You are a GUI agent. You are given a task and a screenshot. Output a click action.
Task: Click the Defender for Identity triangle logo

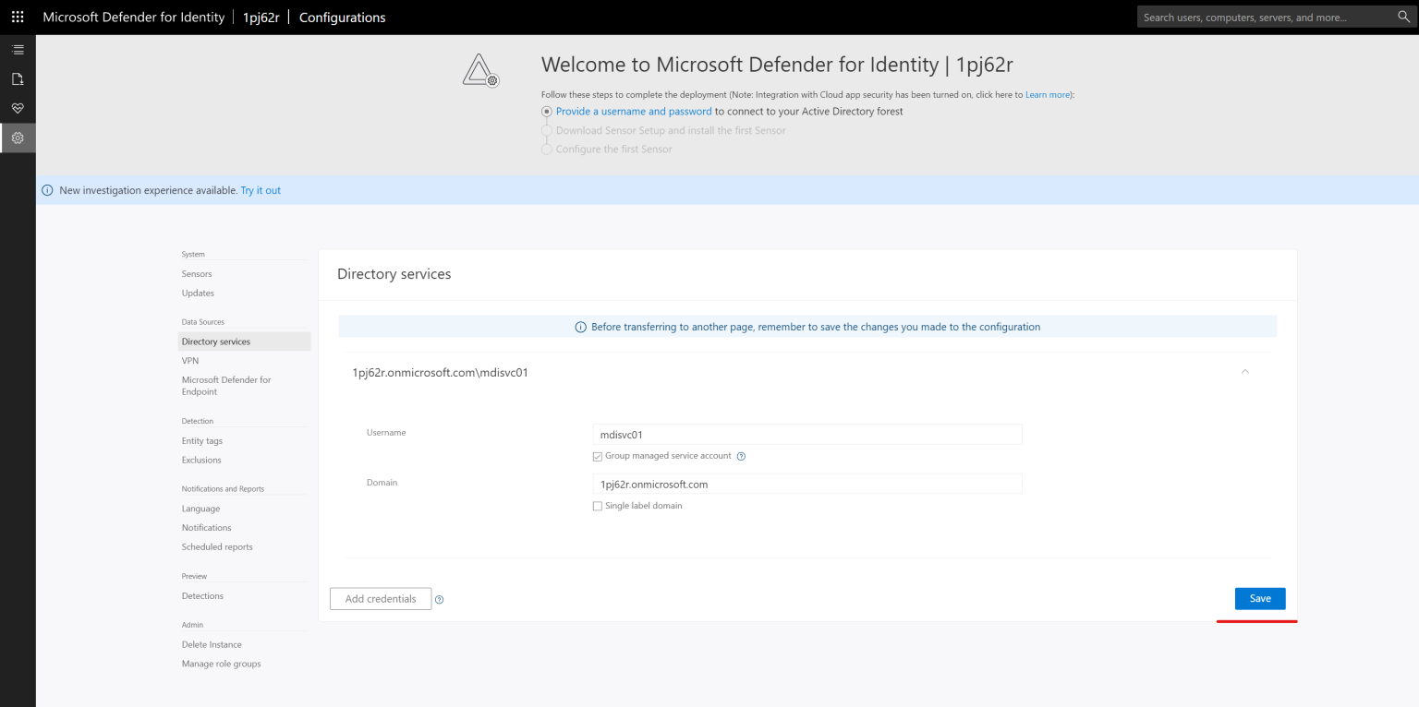coord(479,69)
